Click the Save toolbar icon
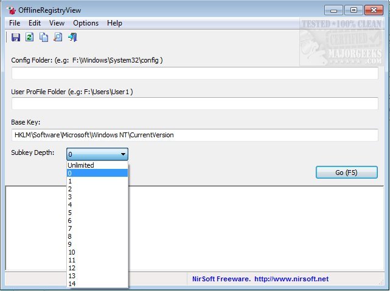Screen dimensions: 390x291 click(16, 38)
